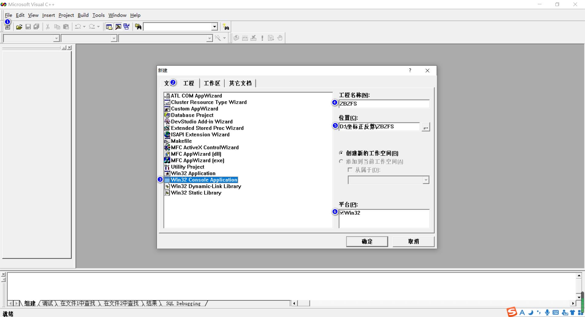Viewport: 585px width, 317px height.
Task: Click the Sogou input method S icon
Action: pyautogui.click(x=512, y=312)
